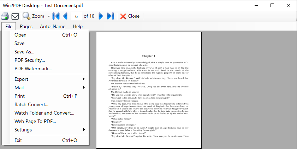Go to previous page arrow
This screenshot has height=149, width=297.
click(x=65, y=16)
